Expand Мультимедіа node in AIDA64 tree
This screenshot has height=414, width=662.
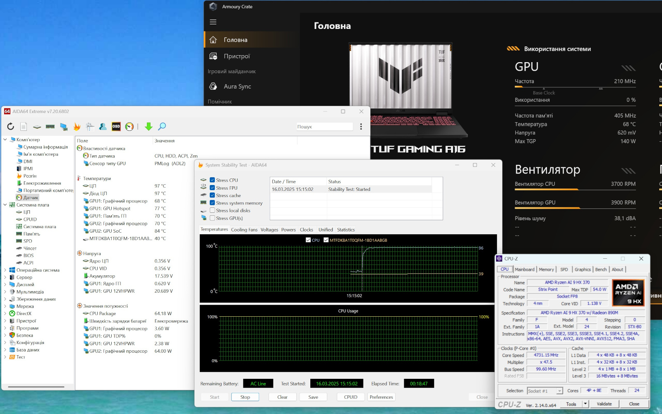click(x=5, y=292)
